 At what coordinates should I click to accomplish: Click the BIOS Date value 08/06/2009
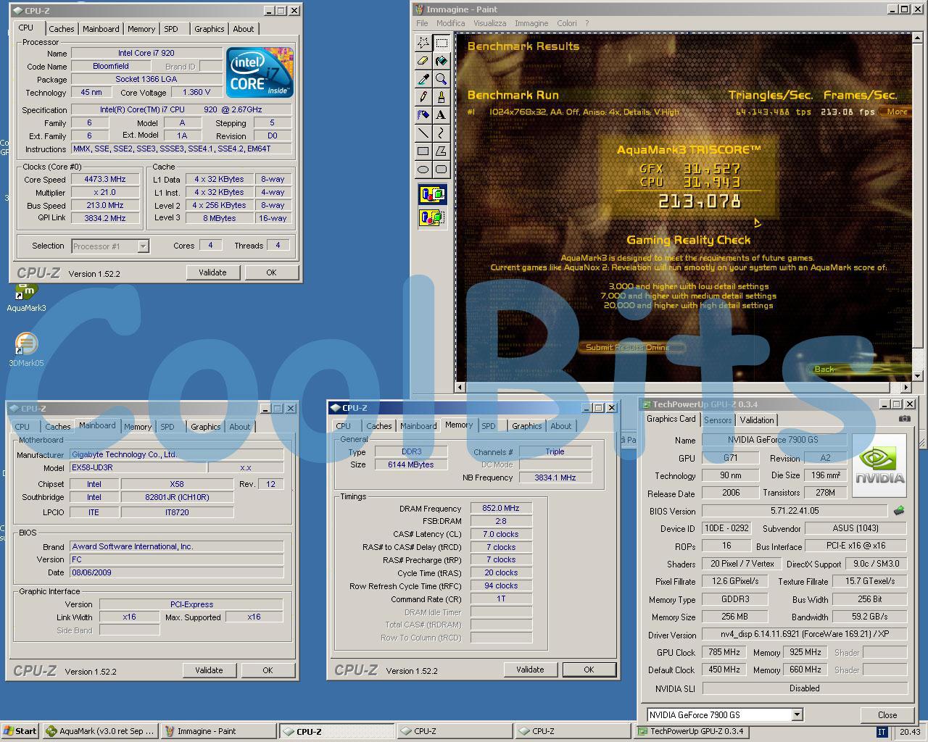coord(176,572)
